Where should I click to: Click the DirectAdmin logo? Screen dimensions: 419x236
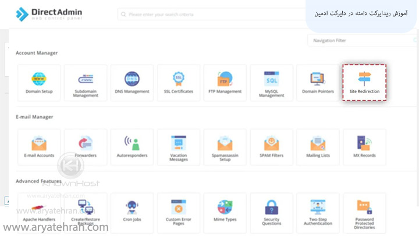pyautogui.click(x=49, y=13)
